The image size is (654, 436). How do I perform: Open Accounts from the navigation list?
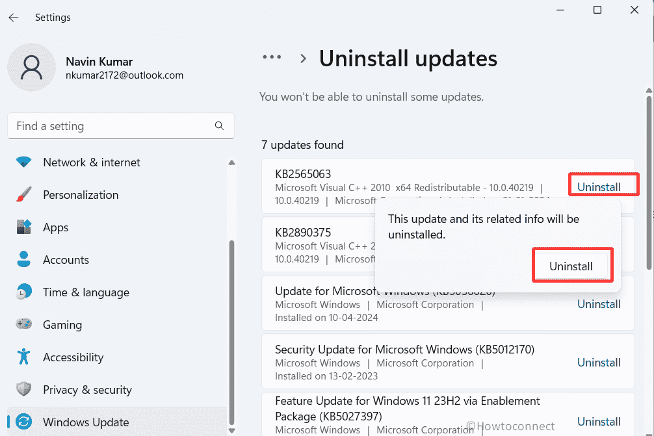click(66, 259)
